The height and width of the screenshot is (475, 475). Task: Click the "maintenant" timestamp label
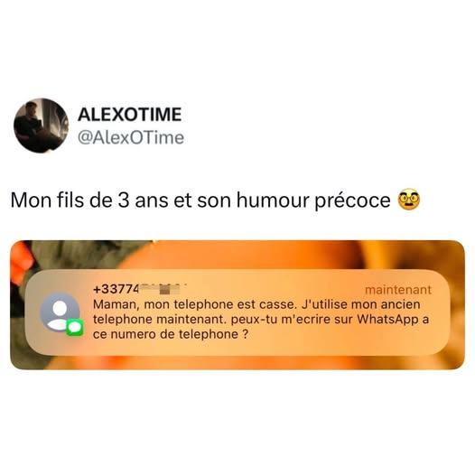(x=397, y=290)
